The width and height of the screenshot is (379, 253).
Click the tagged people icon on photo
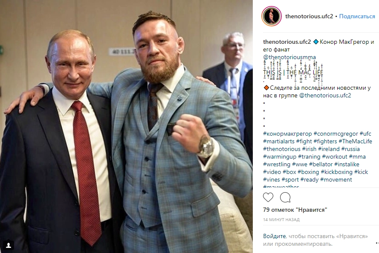click(9, 245)
